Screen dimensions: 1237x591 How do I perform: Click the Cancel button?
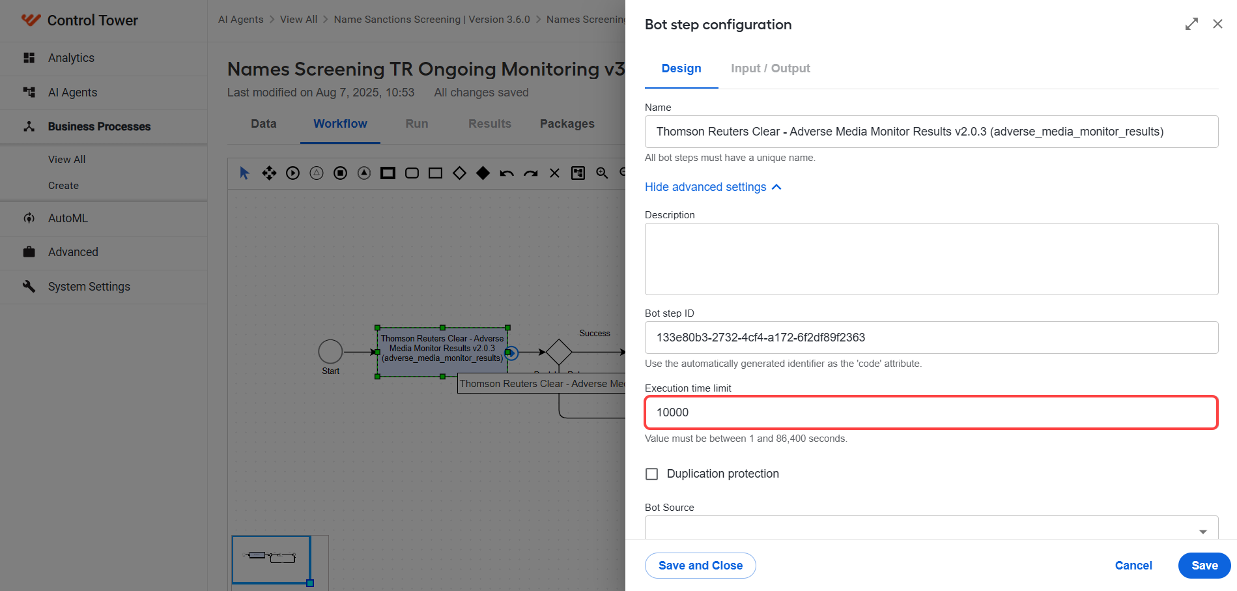tap(1133, 566)
